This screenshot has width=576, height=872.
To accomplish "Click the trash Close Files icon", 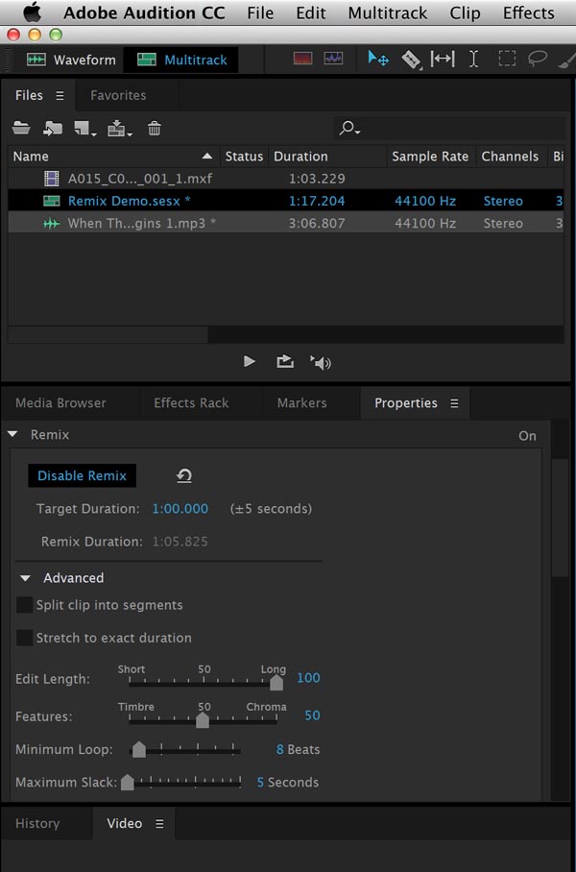I will tap(154, 129).
